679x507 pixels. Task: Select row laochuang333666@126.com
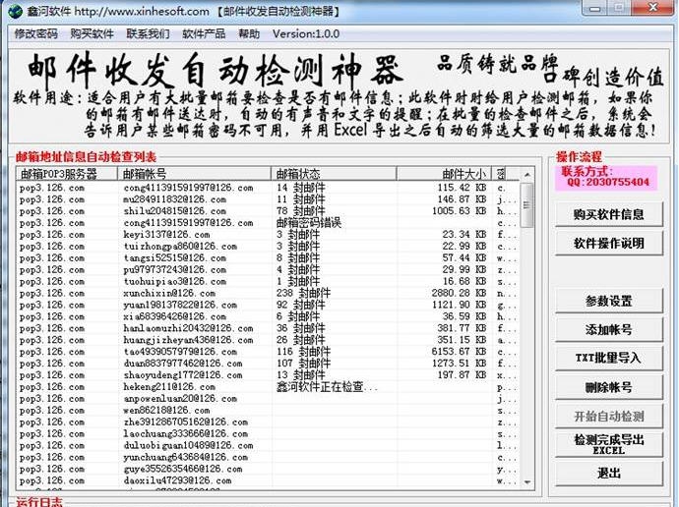268,433
